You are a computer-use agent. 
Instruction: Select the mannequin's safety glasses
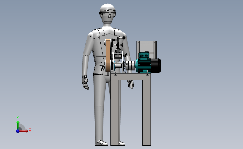tap(108, 15)
